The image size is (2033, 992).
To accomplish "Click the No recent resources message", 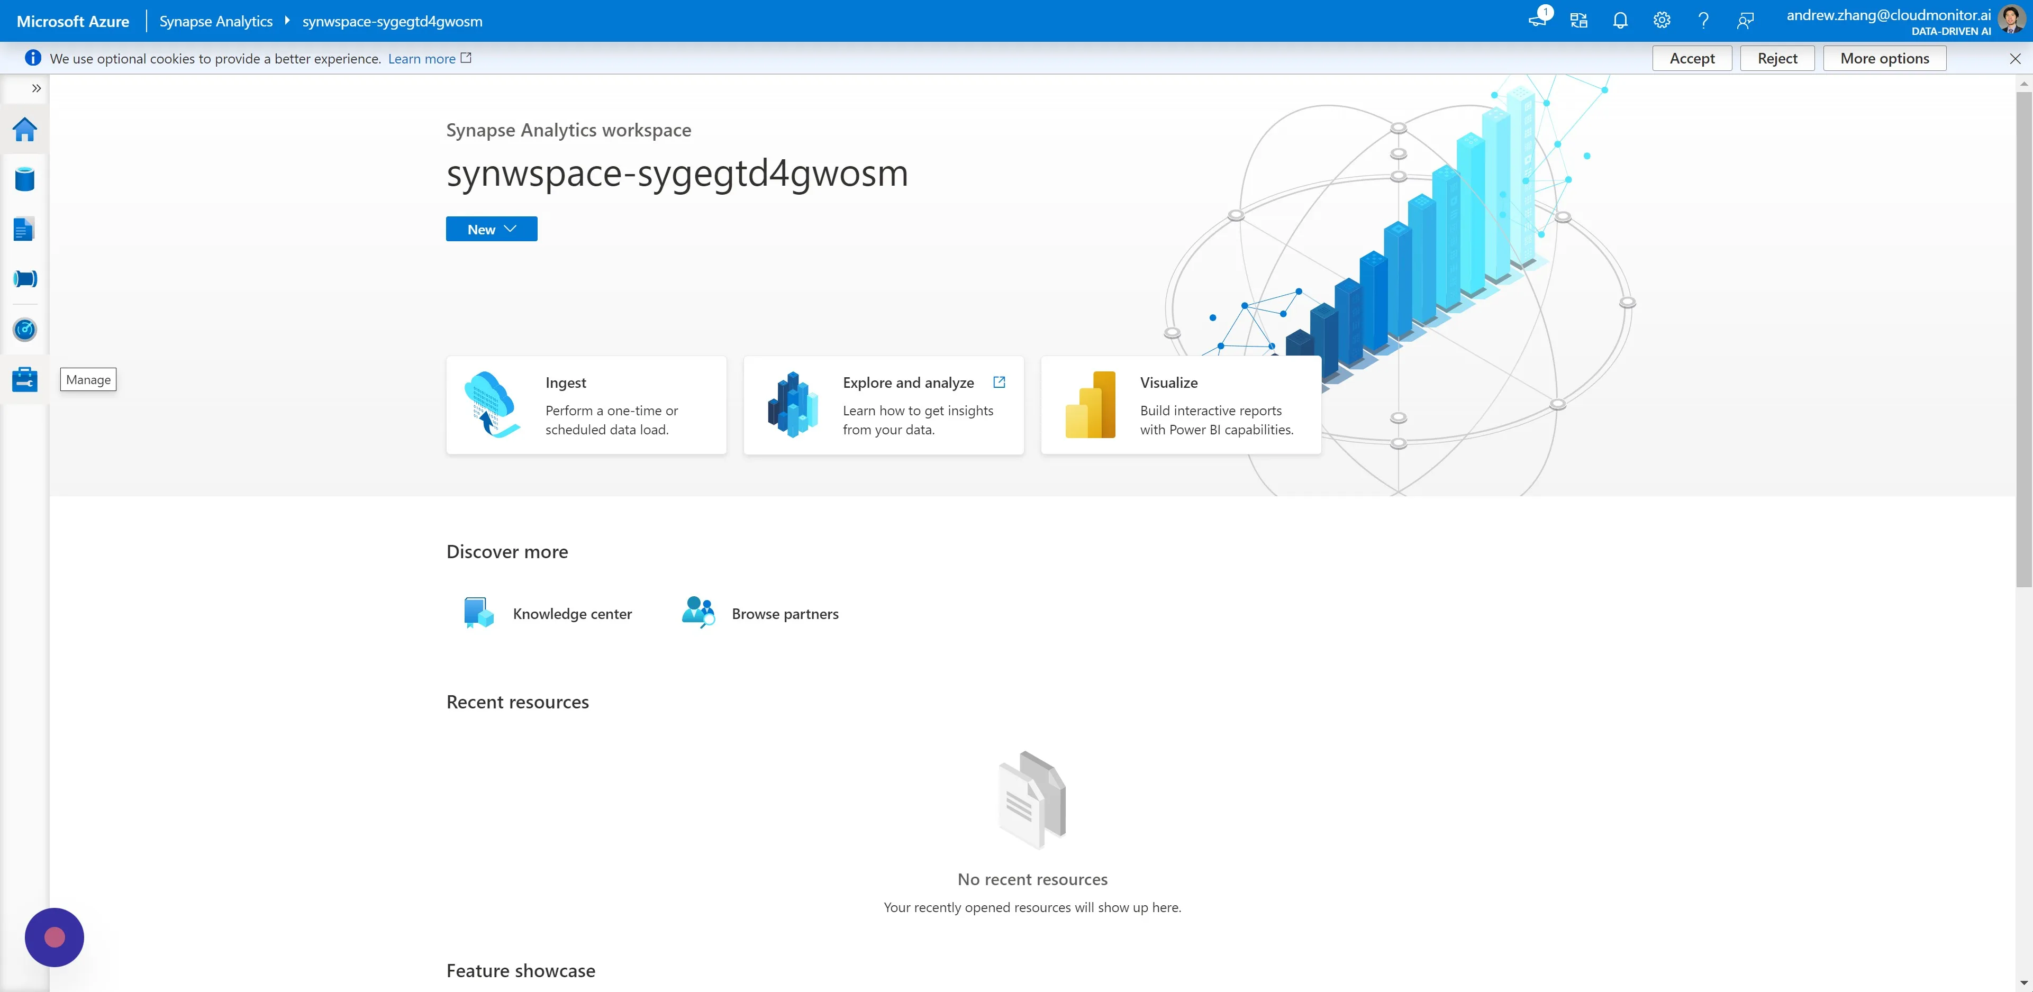I will [1032, 879].
